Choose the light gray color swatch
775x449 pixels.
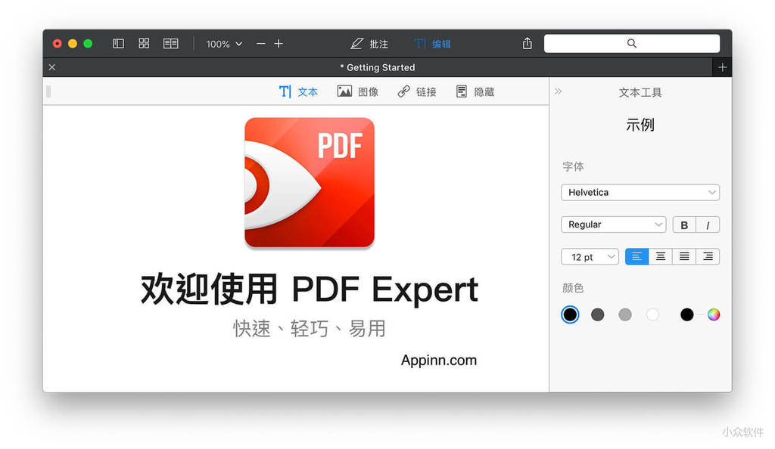[x=625, y=314]
